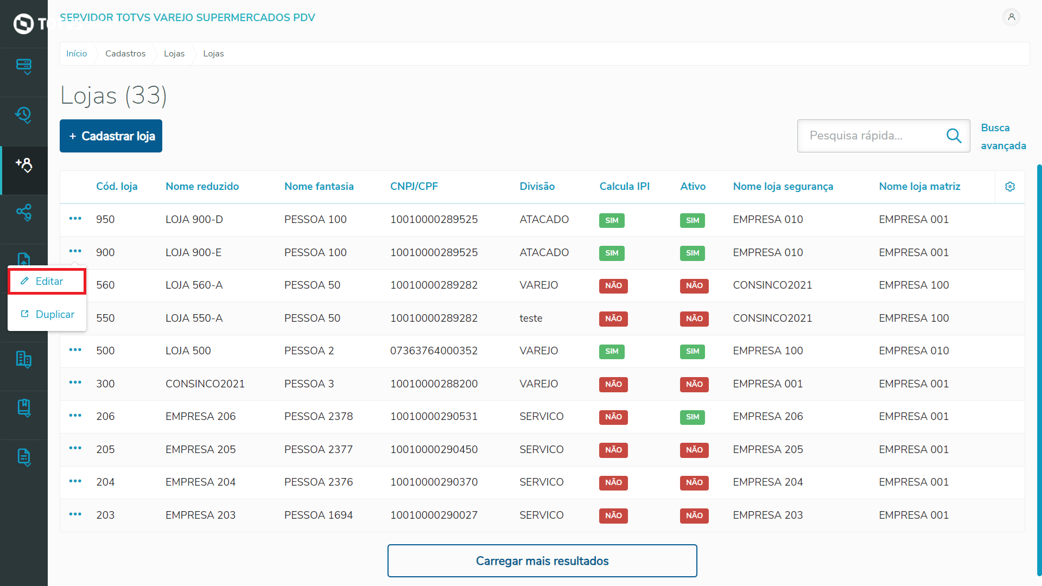
Task: Click the user profile avatar icon
Action: click(x=1011, y=17)
